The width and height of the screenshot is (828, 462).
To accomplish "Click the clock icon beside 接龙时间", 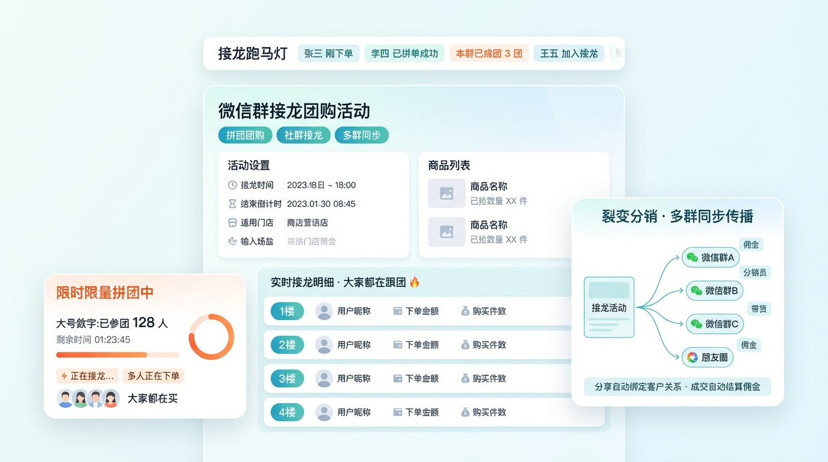I will pyautogui.click(x=232, y=185).
